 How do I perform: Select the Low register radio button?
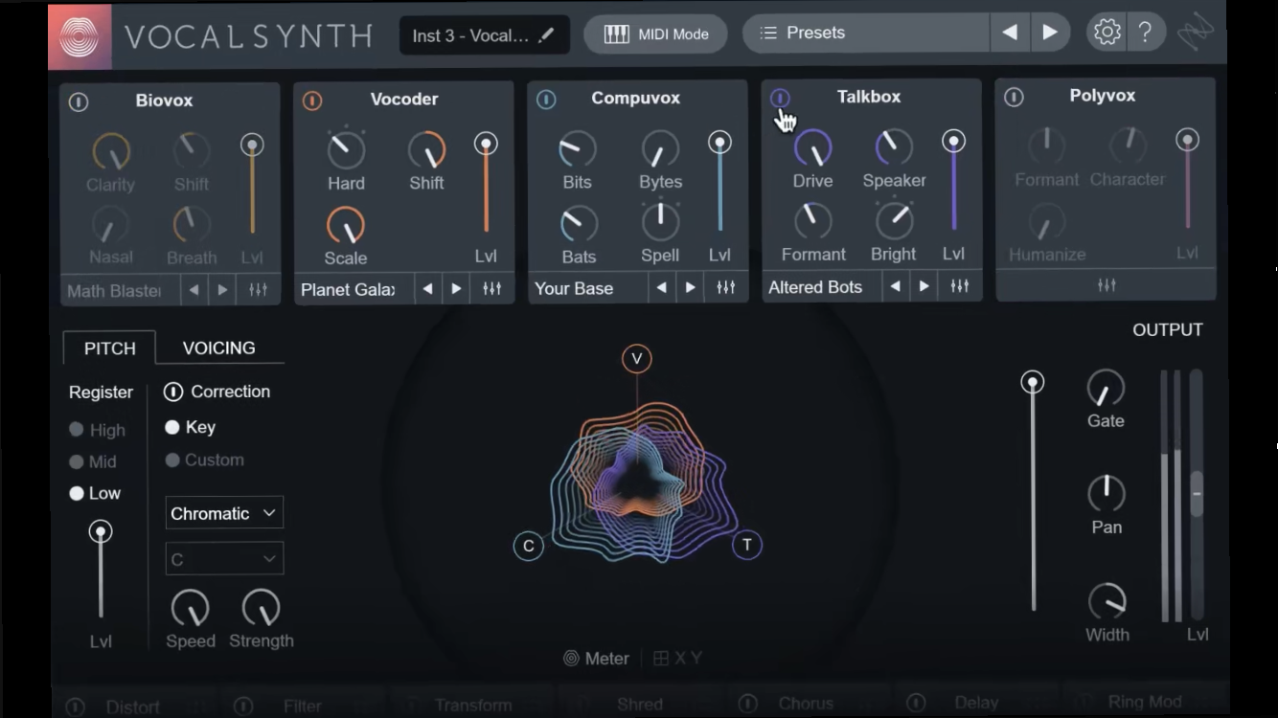click(79, 493)
